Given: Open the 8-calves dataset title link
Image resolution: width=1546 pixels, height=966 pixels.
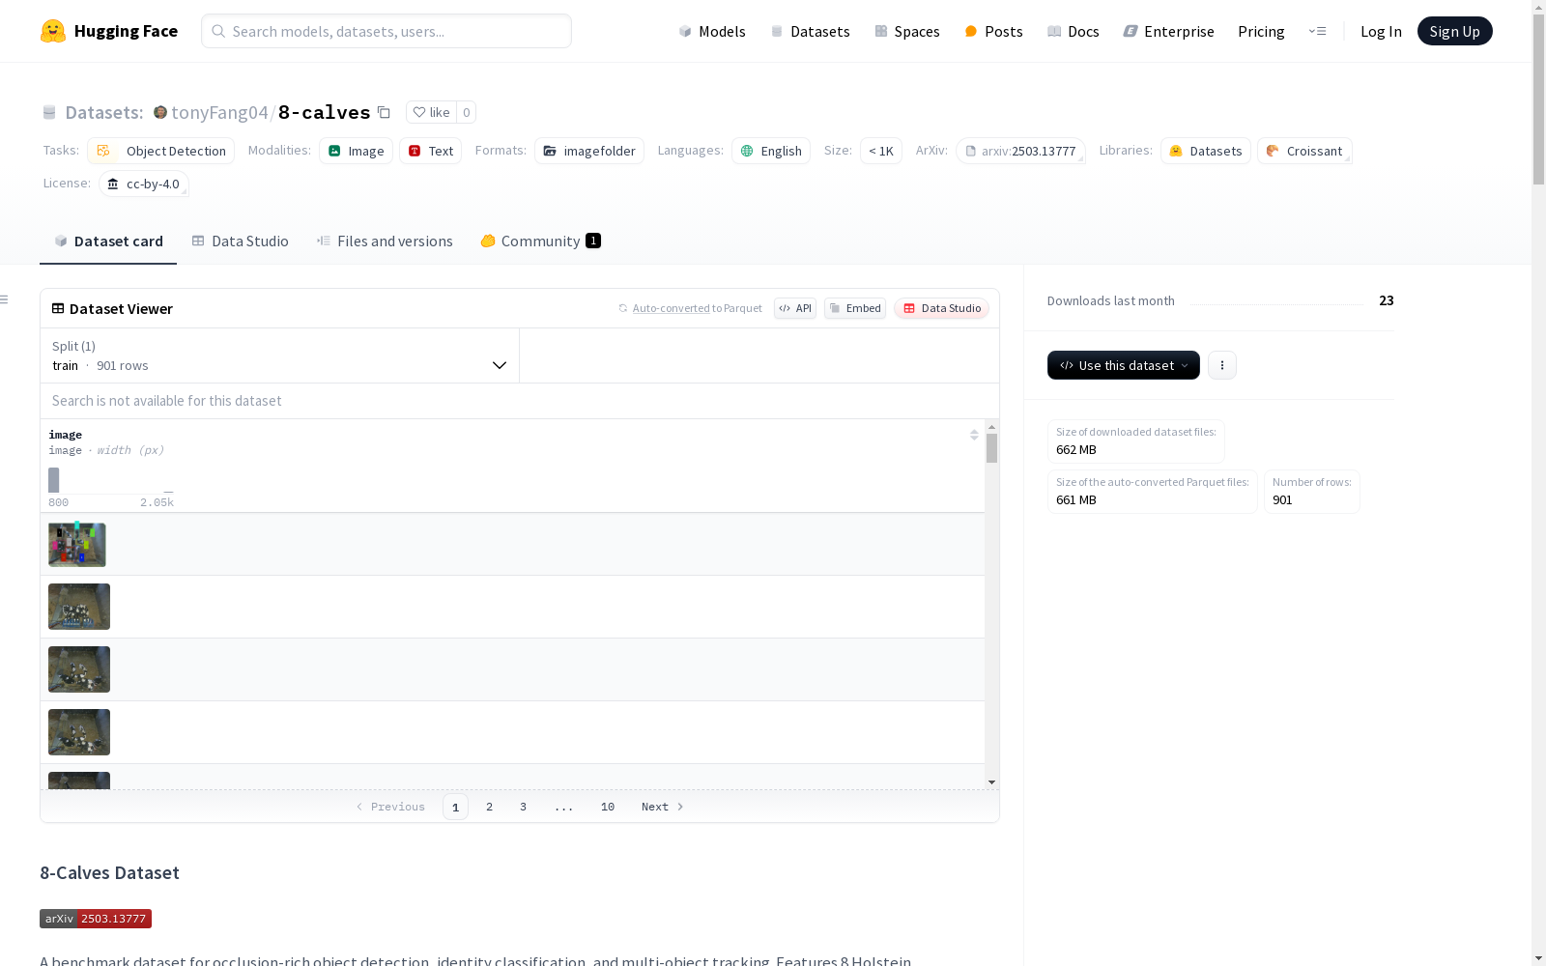Looking at the screenshot, I should [x=324, y=112].
